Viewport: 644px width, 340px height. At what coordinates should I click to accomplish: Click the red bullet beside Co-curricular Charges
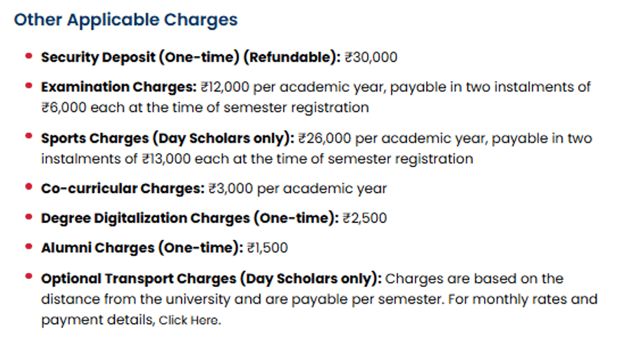pyautogui.click(x=29, y=187)
